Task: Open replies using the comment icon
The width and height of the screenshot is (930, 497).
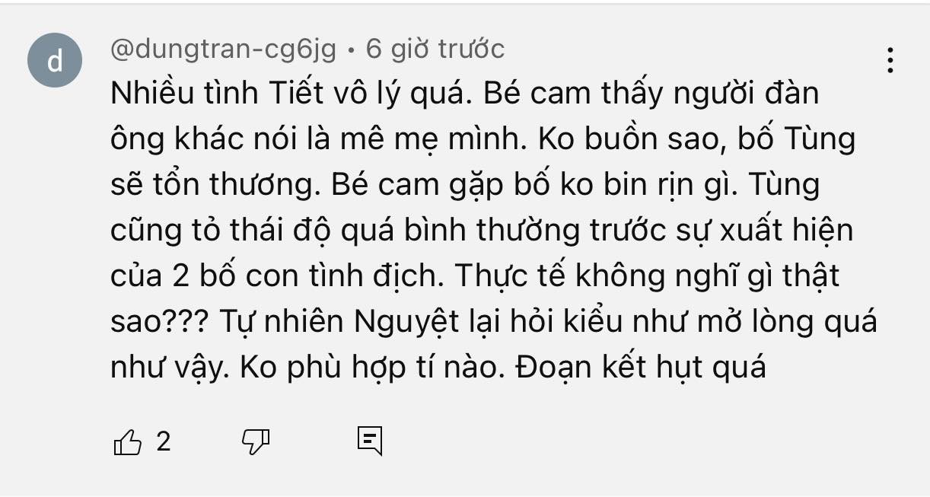Action: pyautogui.click(x=369, y=441)
